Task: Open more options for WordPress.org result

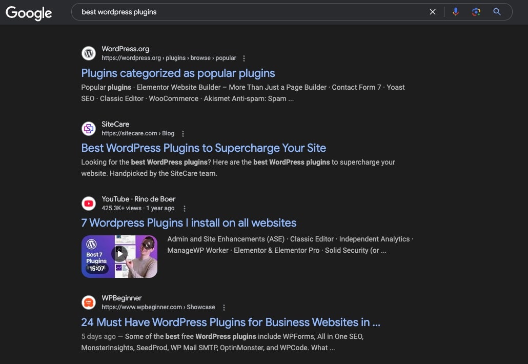Action: 244,58
